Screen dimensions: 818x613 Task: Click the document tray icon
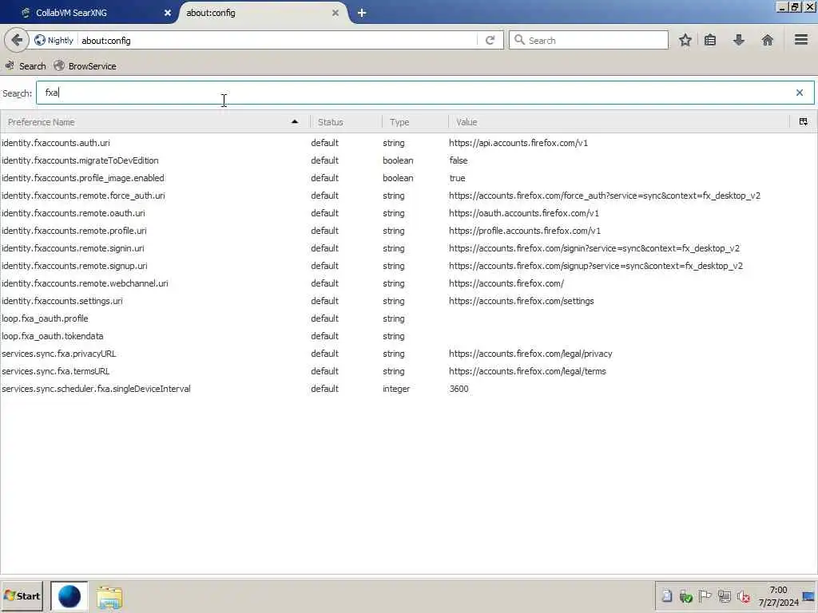tap(667, 595)
